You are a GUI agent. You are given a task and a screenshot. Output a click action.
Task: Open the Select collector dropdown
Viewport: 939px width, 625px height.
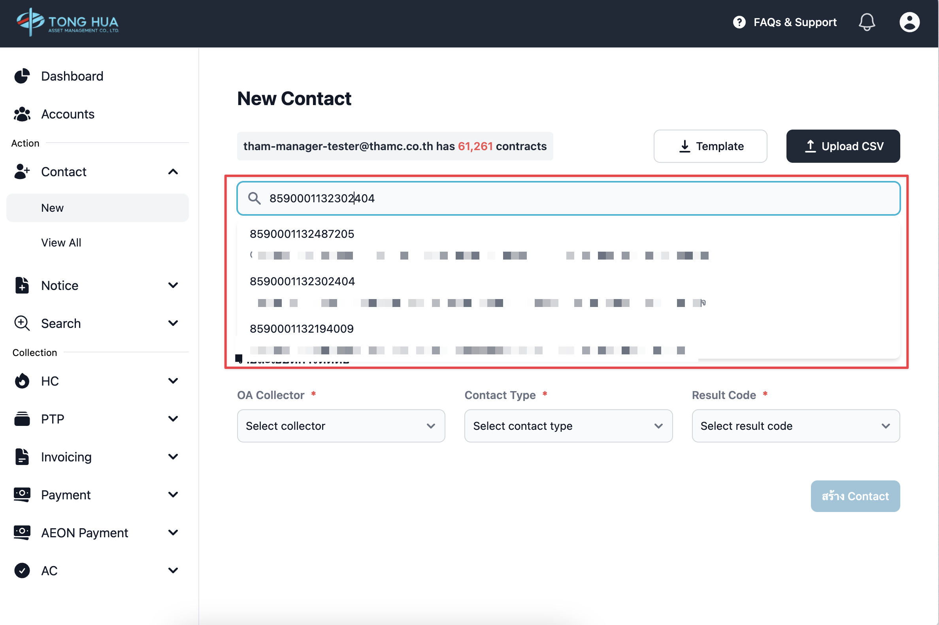pyautogui.click(x=341, y=426)
